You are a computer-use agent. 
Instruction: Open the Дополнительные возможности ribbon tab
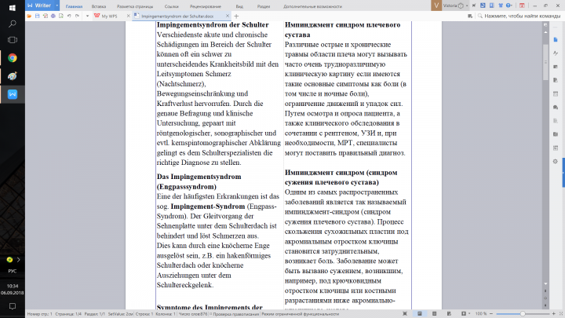click(x=312, y=6)
